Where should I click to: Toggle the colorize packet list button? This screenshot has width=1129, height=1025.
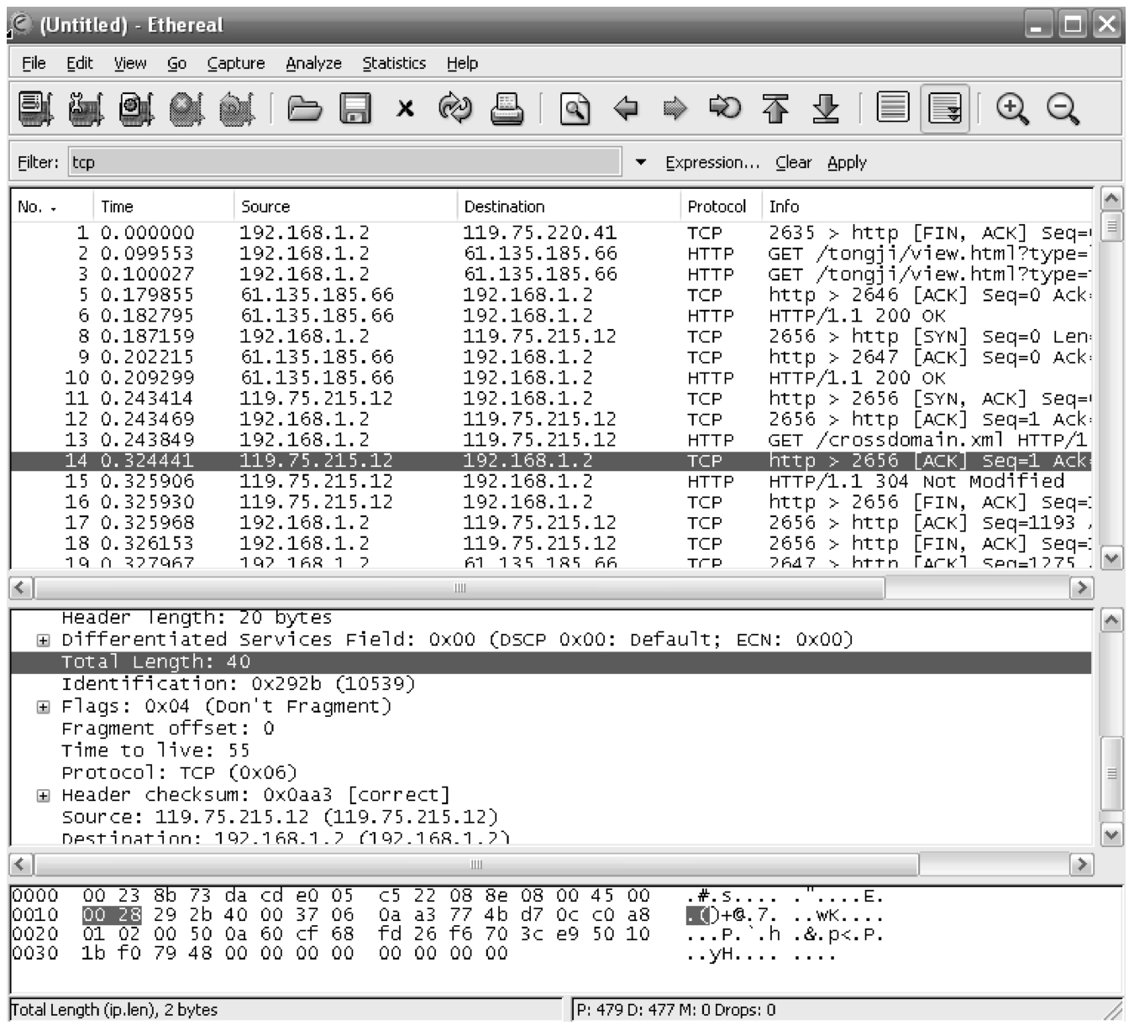(x=892, y=109)
